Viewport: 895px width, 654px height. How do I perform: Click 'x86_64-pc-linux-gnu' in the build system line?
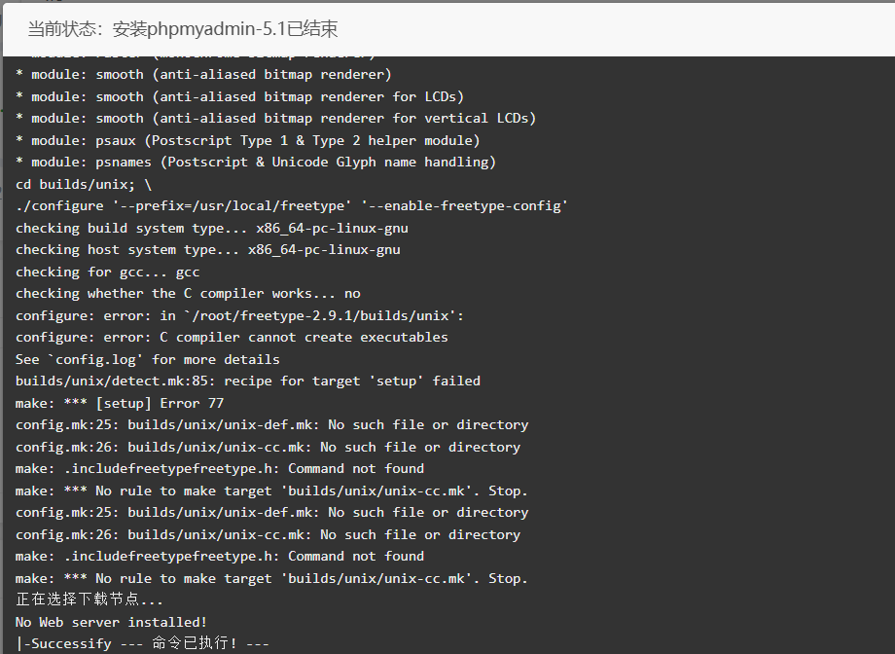(x=332, y=228)
